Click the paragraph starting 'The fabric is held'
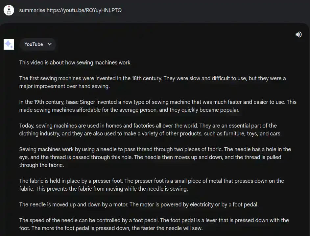Image resolution: width=310 pixels, height=236 pixels. (x=152, y=185)
